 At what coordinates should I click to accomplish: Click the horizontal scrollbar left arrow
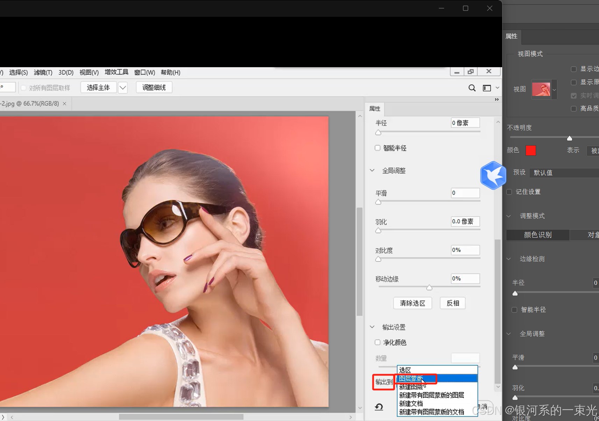coord(12,417)
